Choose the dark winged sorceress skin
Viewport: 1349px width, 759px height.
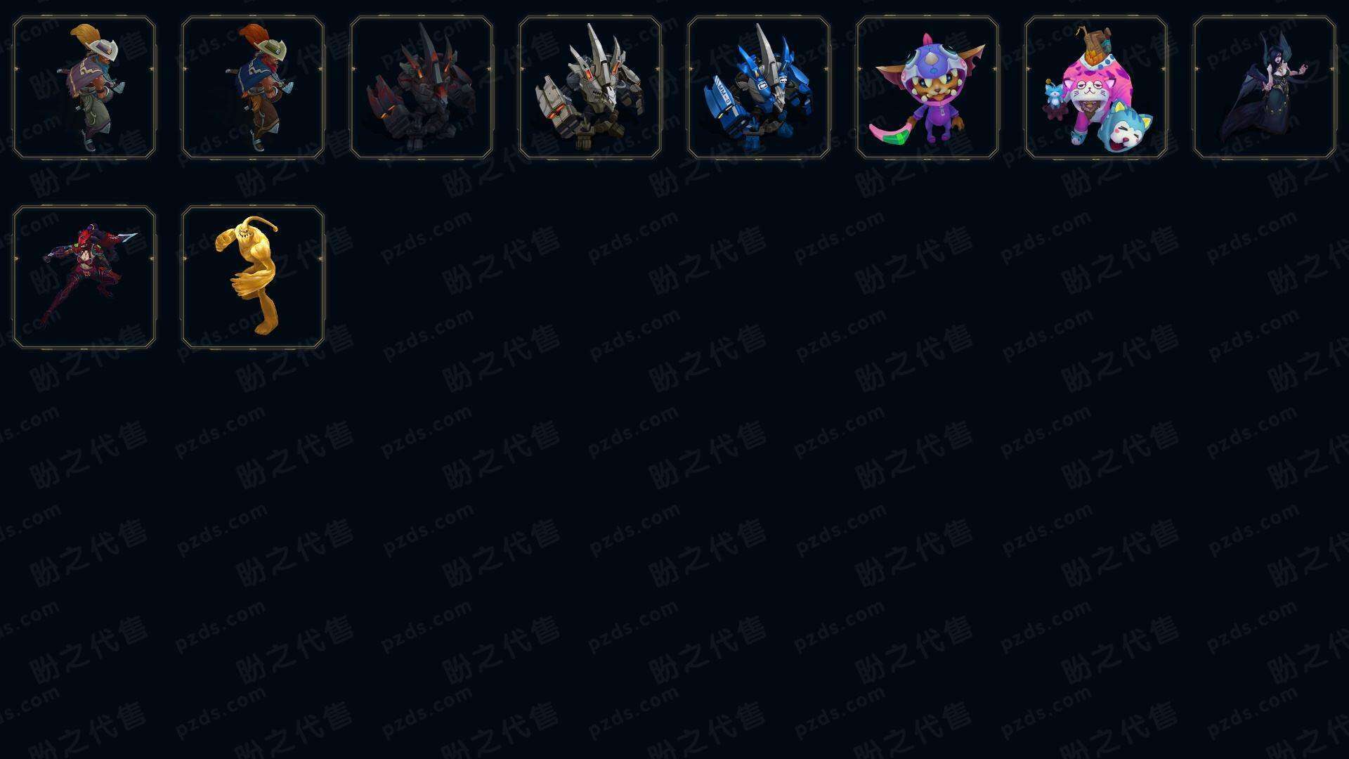[1265, 88]
